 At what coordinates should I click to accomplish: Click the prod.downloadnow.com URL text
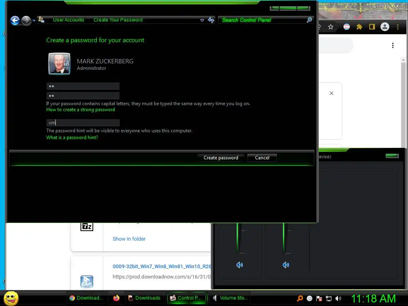(x=162, y=277)
